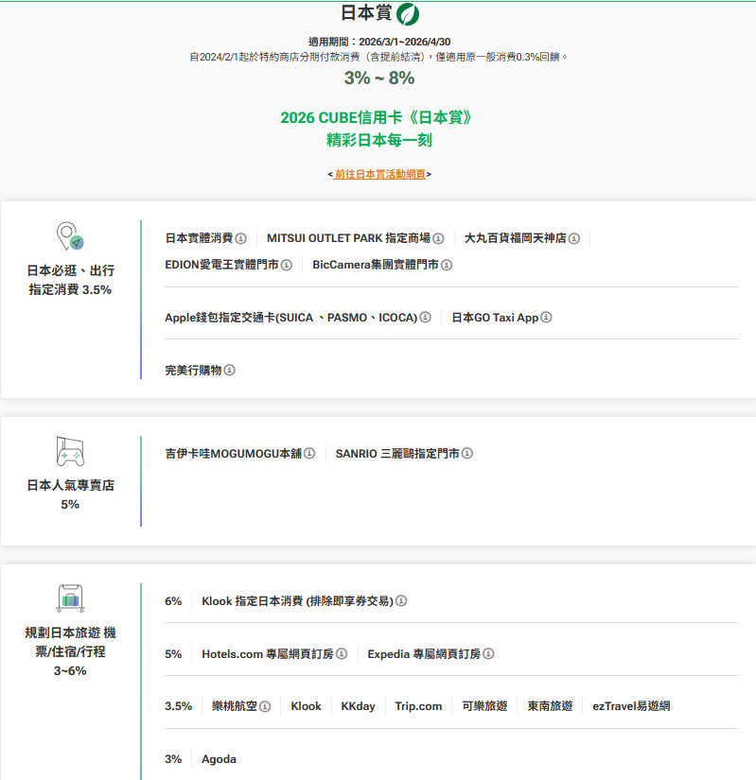Viewport: 756px width, 780px height.
Task: Open info for Apple錢包指定交通卡
Action: pyautogui.click(x=425, y=318)
